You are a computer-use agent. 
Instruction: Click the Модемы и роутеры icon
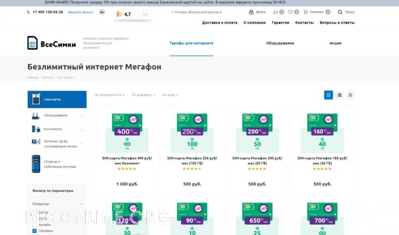[36, 164]
